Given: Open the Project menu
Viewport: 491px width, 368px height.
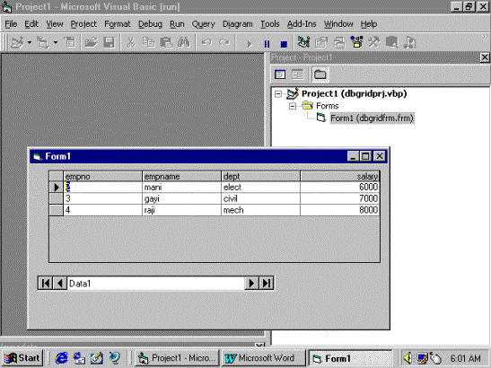Looking at the screenshot, I should click(83, 24).
